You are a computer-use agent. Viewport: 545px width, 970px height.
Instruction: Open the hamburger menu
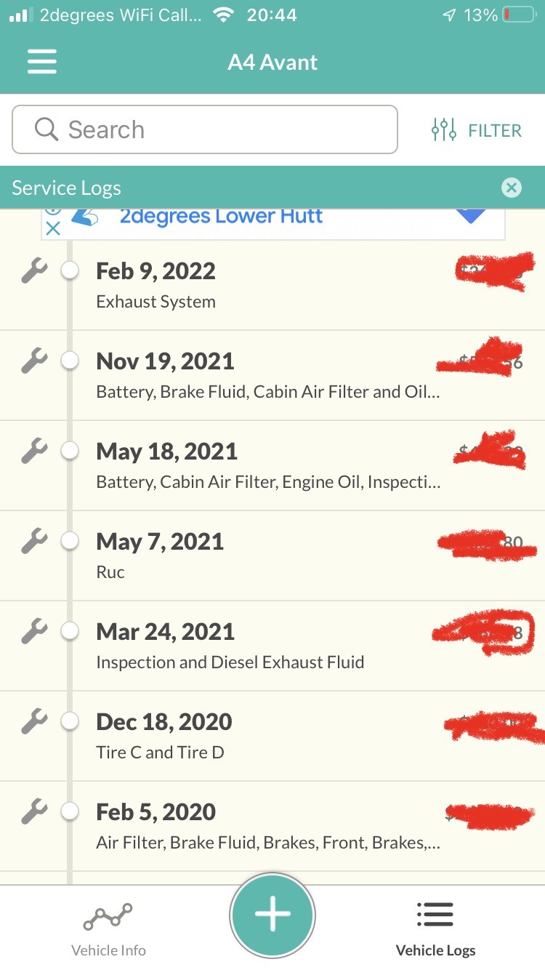pos(42,62)
